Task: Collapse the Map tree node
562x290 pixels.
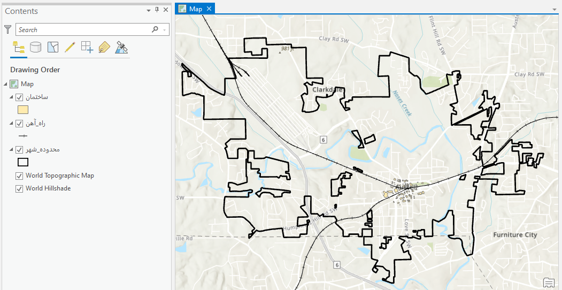Action: (x=6, y=84)
